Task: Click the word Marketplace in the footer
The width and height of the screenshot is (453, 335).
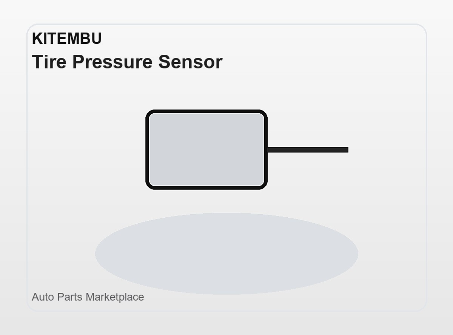Action: (115, 297)
